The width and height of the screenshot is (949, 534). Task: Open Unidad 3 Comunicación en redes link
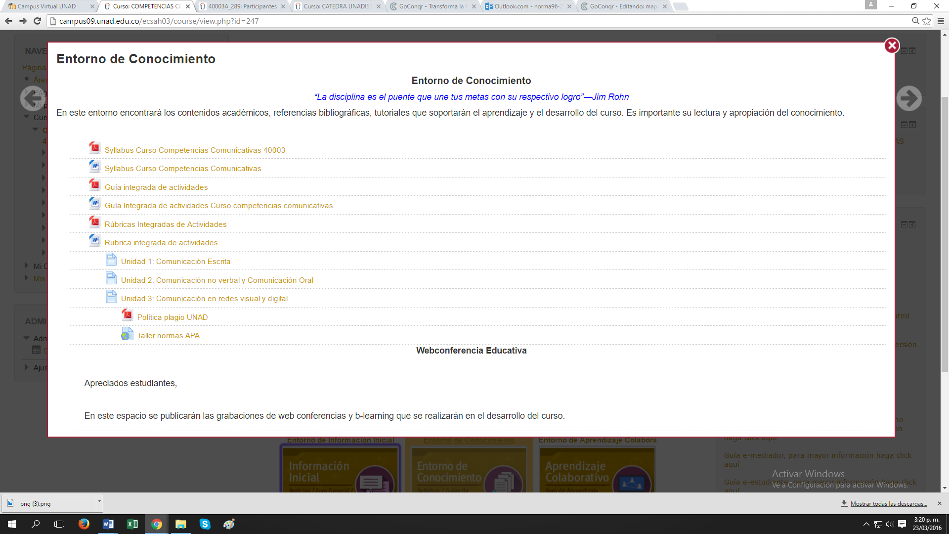click(204, 299)
